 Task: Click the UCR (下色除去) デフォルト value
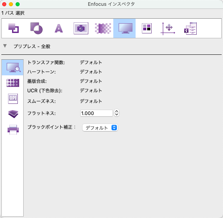(x=91, y=90)
